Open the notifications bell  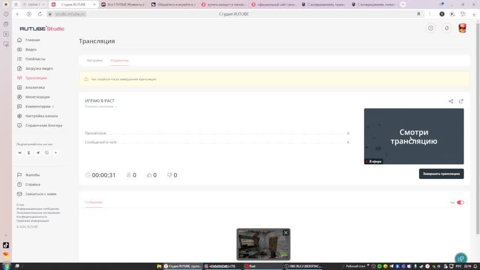[x=447, y=28]
